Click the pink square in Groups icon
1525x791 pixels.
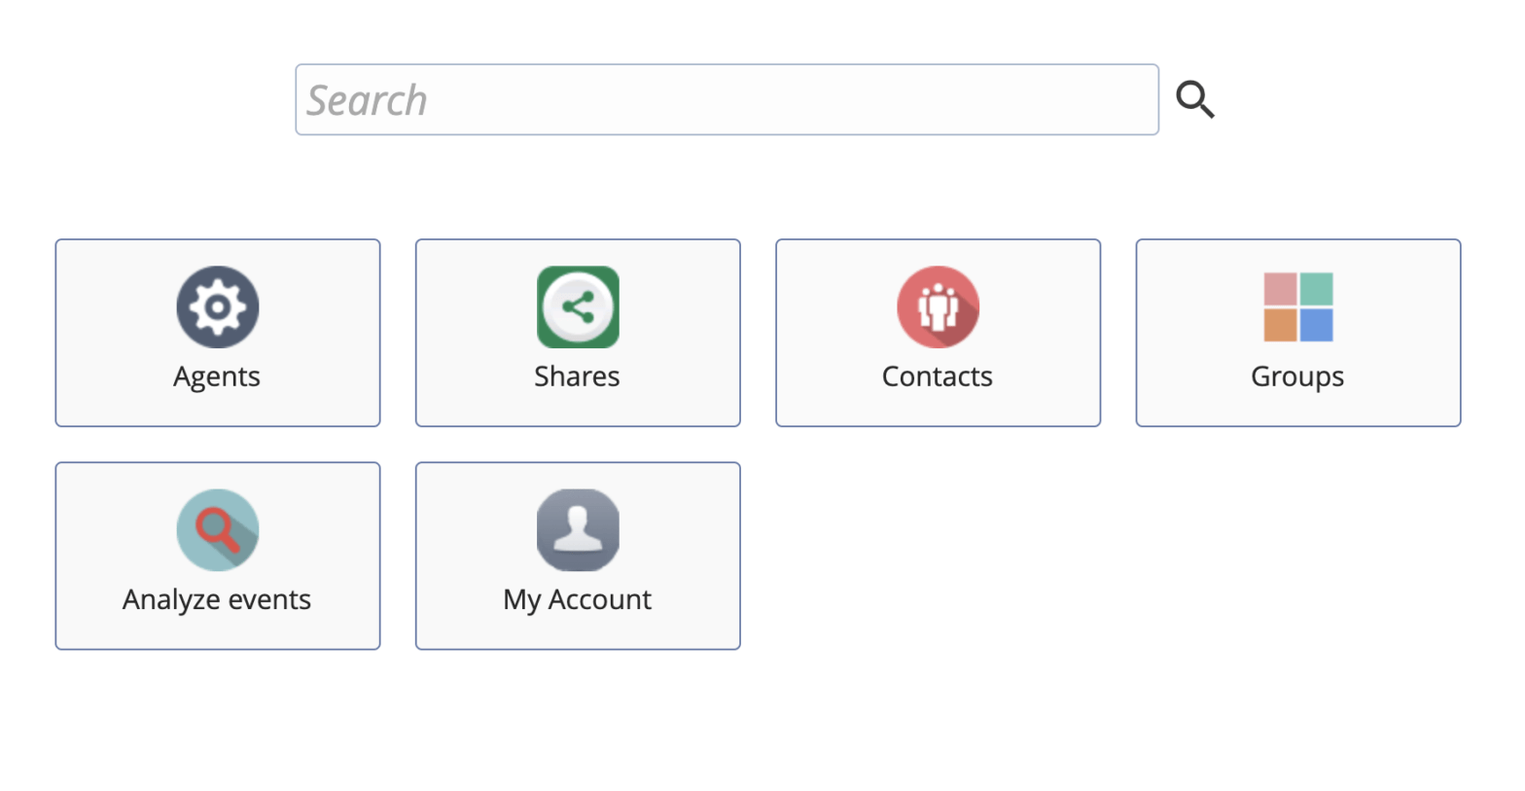pyautogui.click(x=1280, y=289)
